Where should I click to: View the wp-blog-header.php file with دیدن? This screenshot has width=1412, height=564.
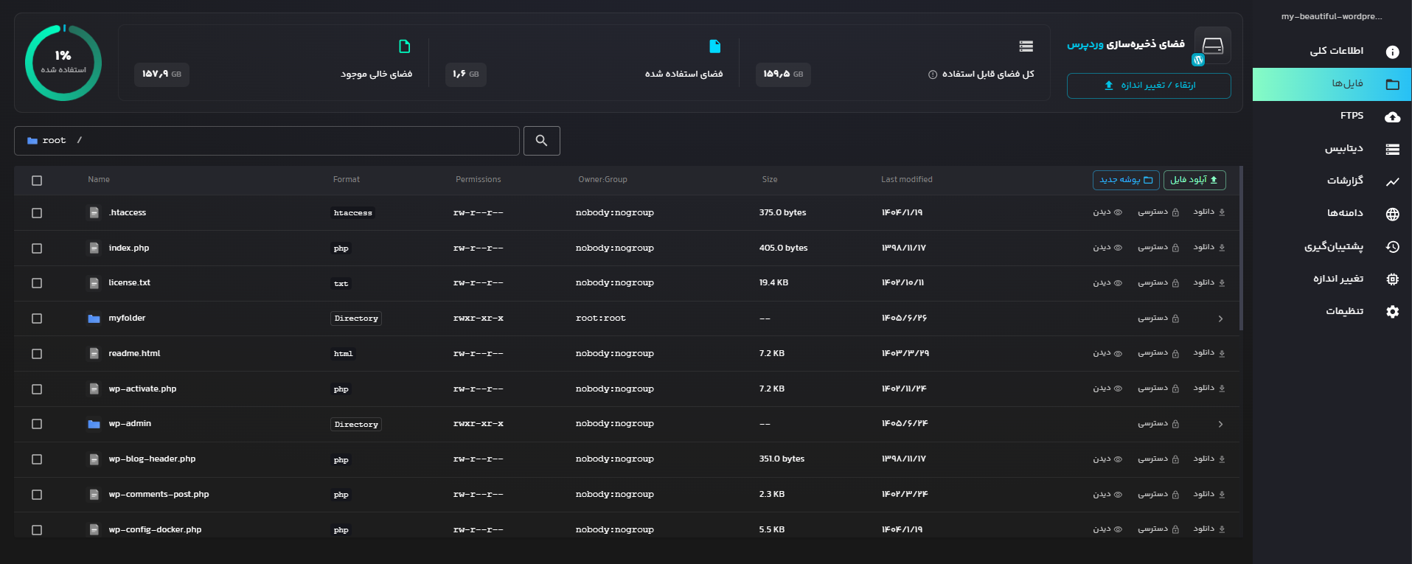[x=1107, y=459]
